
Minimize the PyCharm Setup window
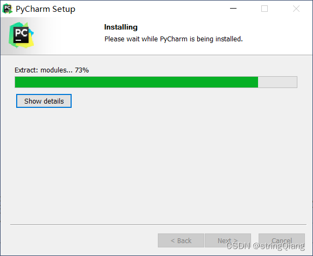coord(233,9)
